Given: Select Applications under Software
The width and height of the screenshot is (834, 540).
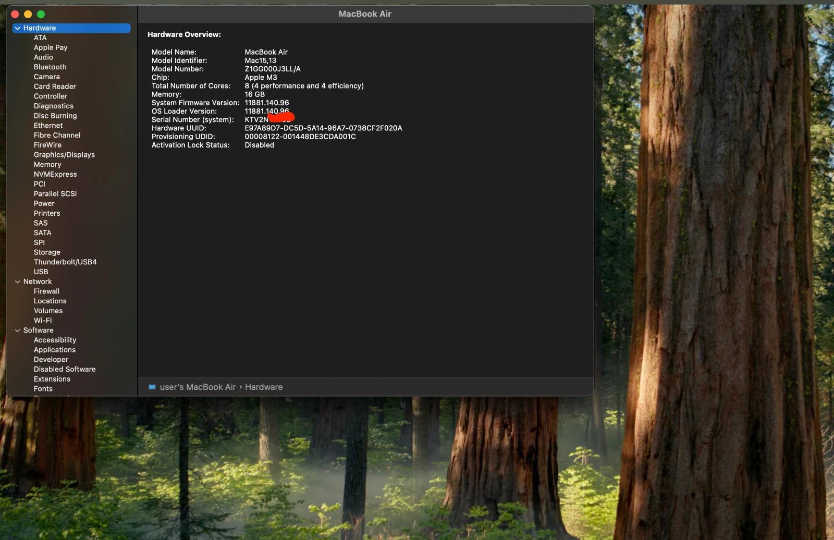Looking at the screenshot, I should coord(55,350).
